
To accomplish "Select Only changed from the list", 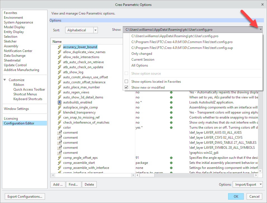I will tap(142, 54).
